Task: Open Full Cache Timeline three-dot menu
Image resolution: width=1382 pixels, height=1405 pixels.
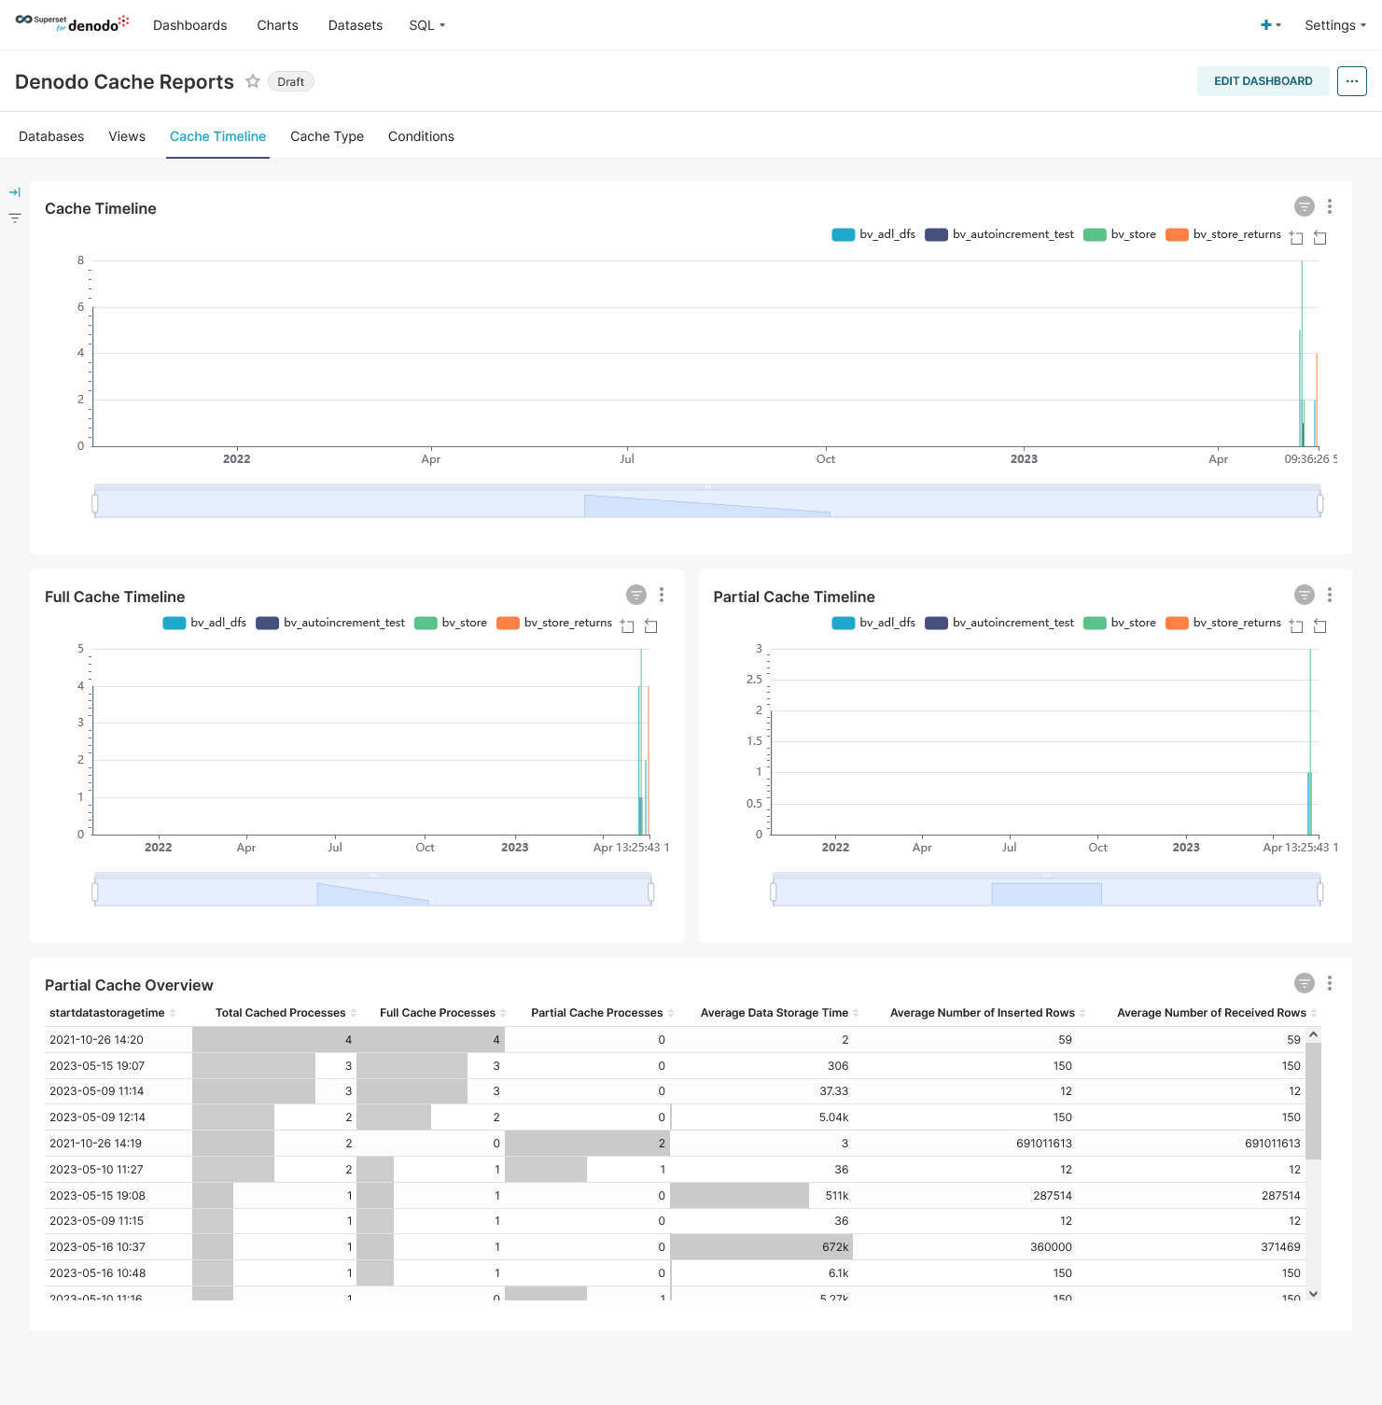Action: [x=662, y=595]
